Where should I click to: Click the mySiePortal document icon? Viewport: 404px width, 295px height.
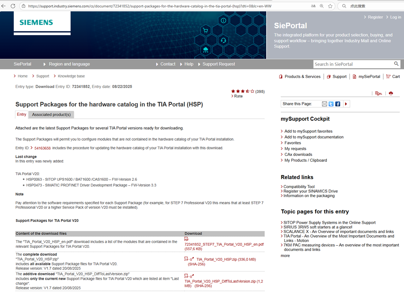click(355, 76)
